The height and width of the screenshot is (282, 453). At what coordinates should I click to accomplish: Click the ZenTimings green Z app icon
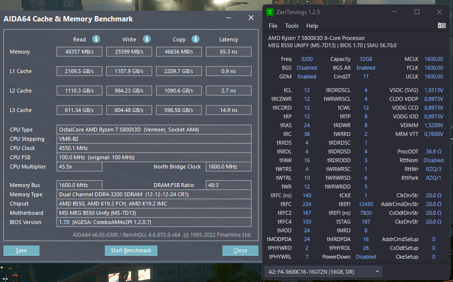pos(270,12)
